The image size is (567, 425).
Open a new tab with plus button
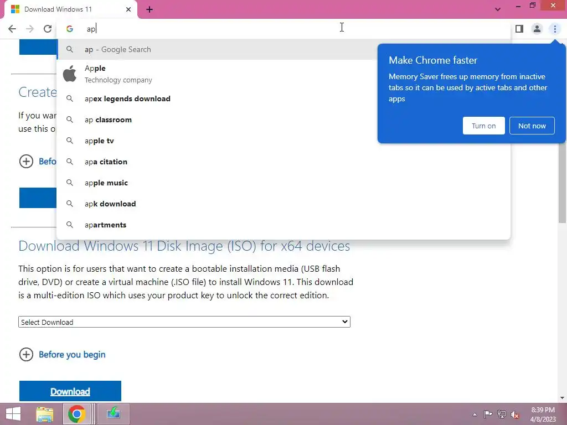click(150, 10)
